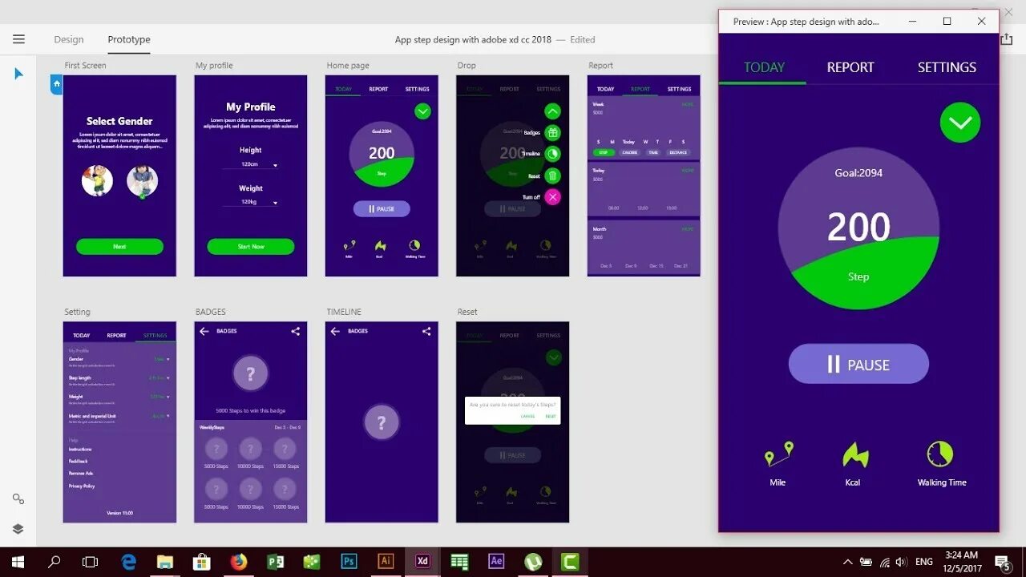
Task: Click the back arrow on BADGES artboard
Action: [x=204, y=331]
